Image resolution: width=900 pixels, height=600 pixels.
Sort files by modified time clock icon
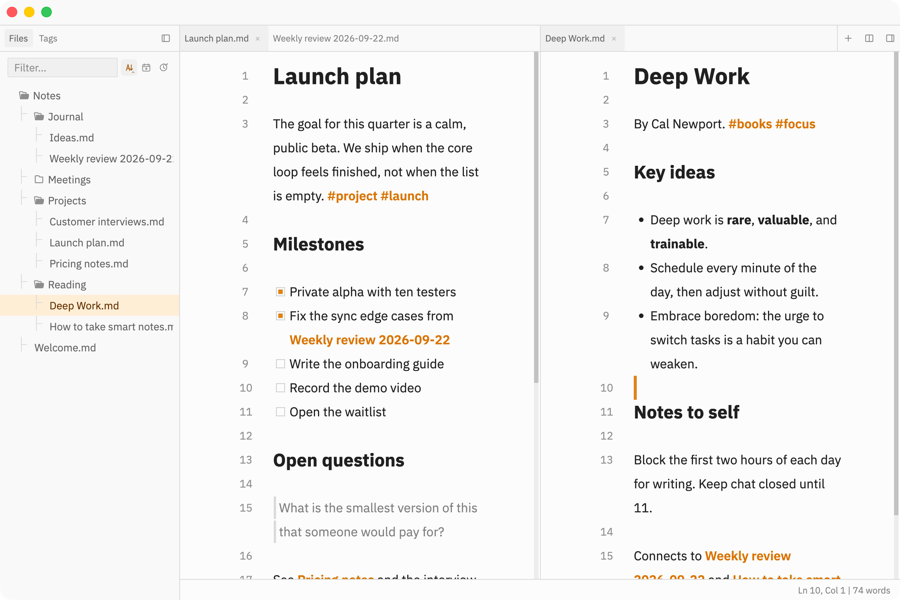(x=163, y=68)
